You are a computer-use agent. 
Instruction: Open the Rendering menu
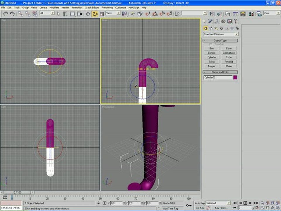(x=107, y=8)
